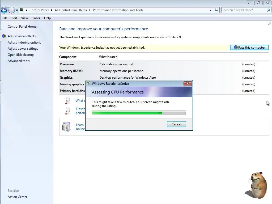The height and width of the screenshot is (204, 272).
Task: Select 'Calculations per second' text
Action: (116, 64)
